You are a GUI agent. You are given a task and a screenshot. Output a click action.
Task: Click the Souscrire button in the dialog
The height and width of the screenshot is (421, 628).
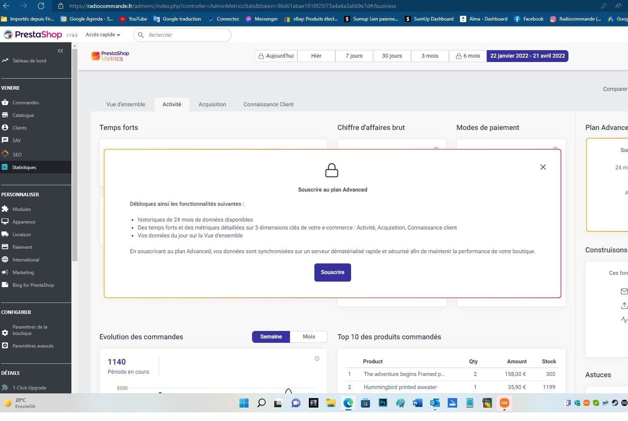[333, 273]
